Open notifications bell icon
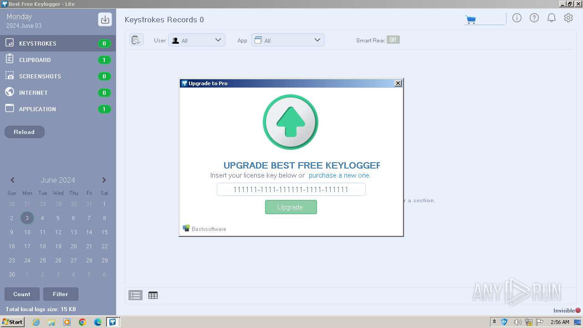Viewport: 583px width, 328px height. pyautogui.click(x=552, y=18)
